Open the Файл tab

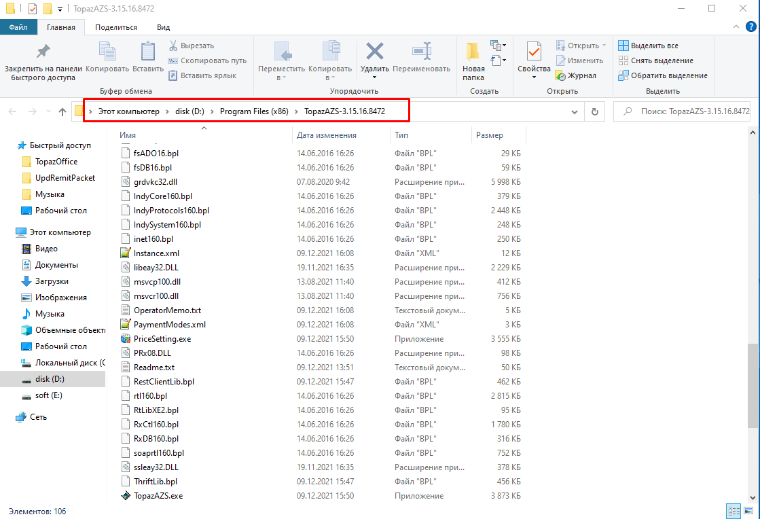18,27
